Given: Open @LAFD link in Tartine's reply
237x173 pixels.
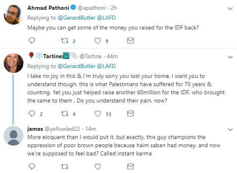Looking at the screenshot, I should (x=106, y=66).
